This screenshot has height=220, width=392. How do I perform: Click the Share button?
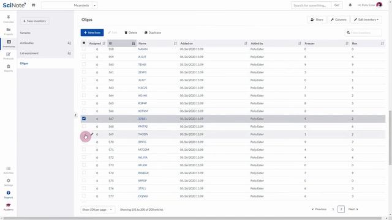coord(317,20)
